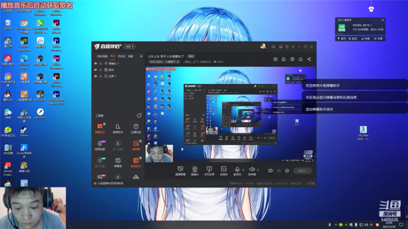Mute the 扬声器 speaker
The height and width of the screenshot is (229, 408).
(251, 171)
